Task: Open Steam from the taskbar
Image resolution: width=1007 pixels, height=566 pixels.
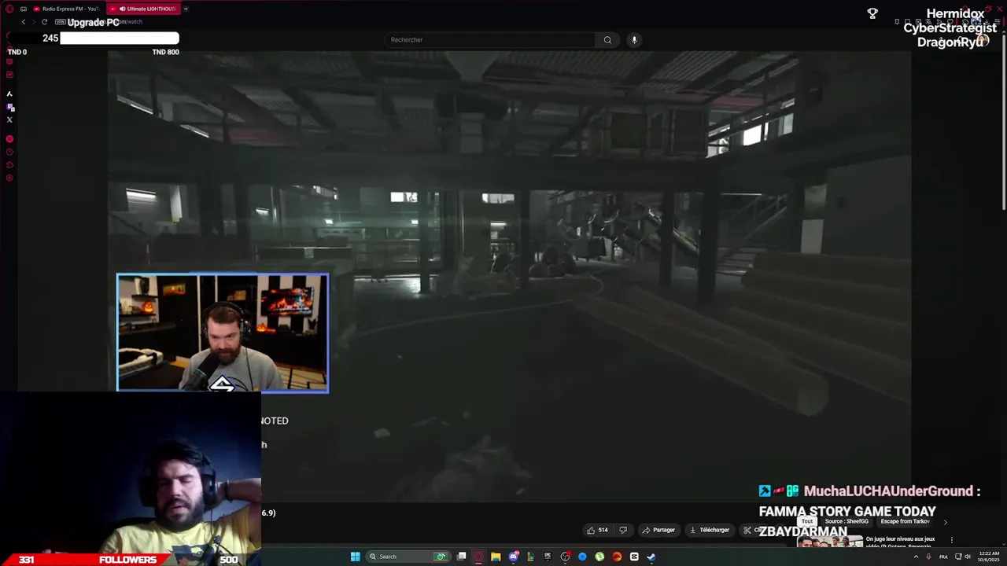Action: [x=651, y=557]
